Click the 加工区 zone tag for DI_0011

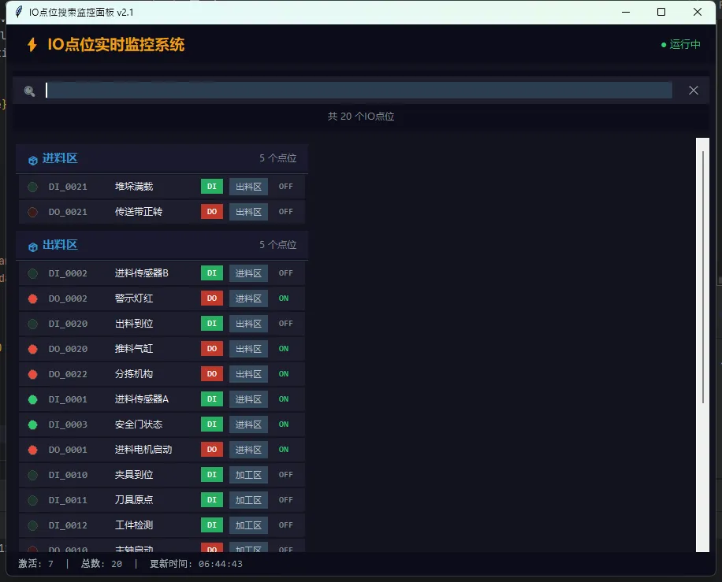click(x=248, y=500)
